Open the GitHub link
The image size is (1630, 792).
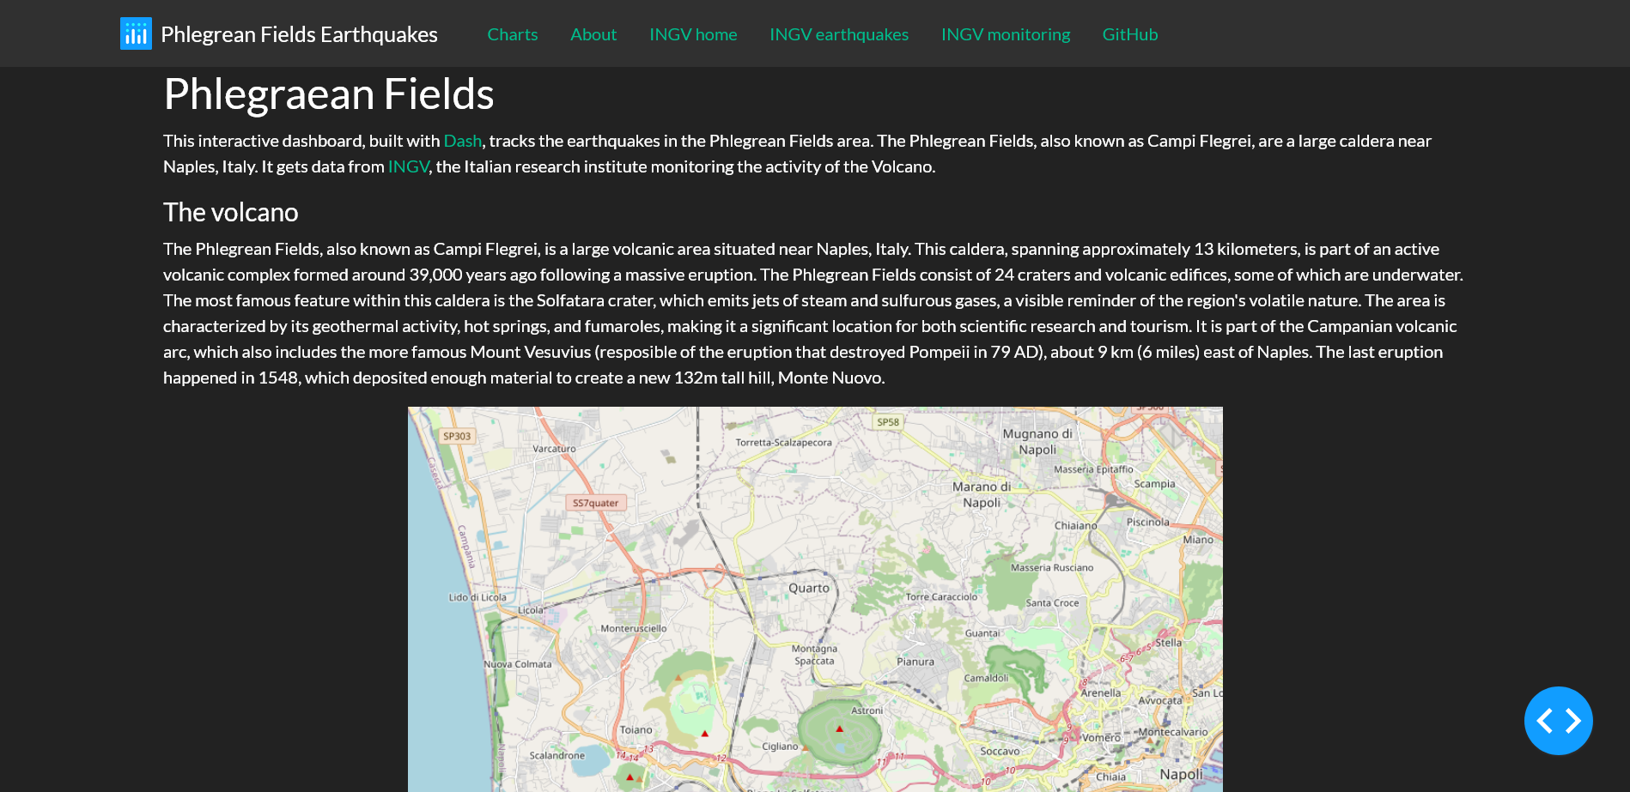[1130, 34]
